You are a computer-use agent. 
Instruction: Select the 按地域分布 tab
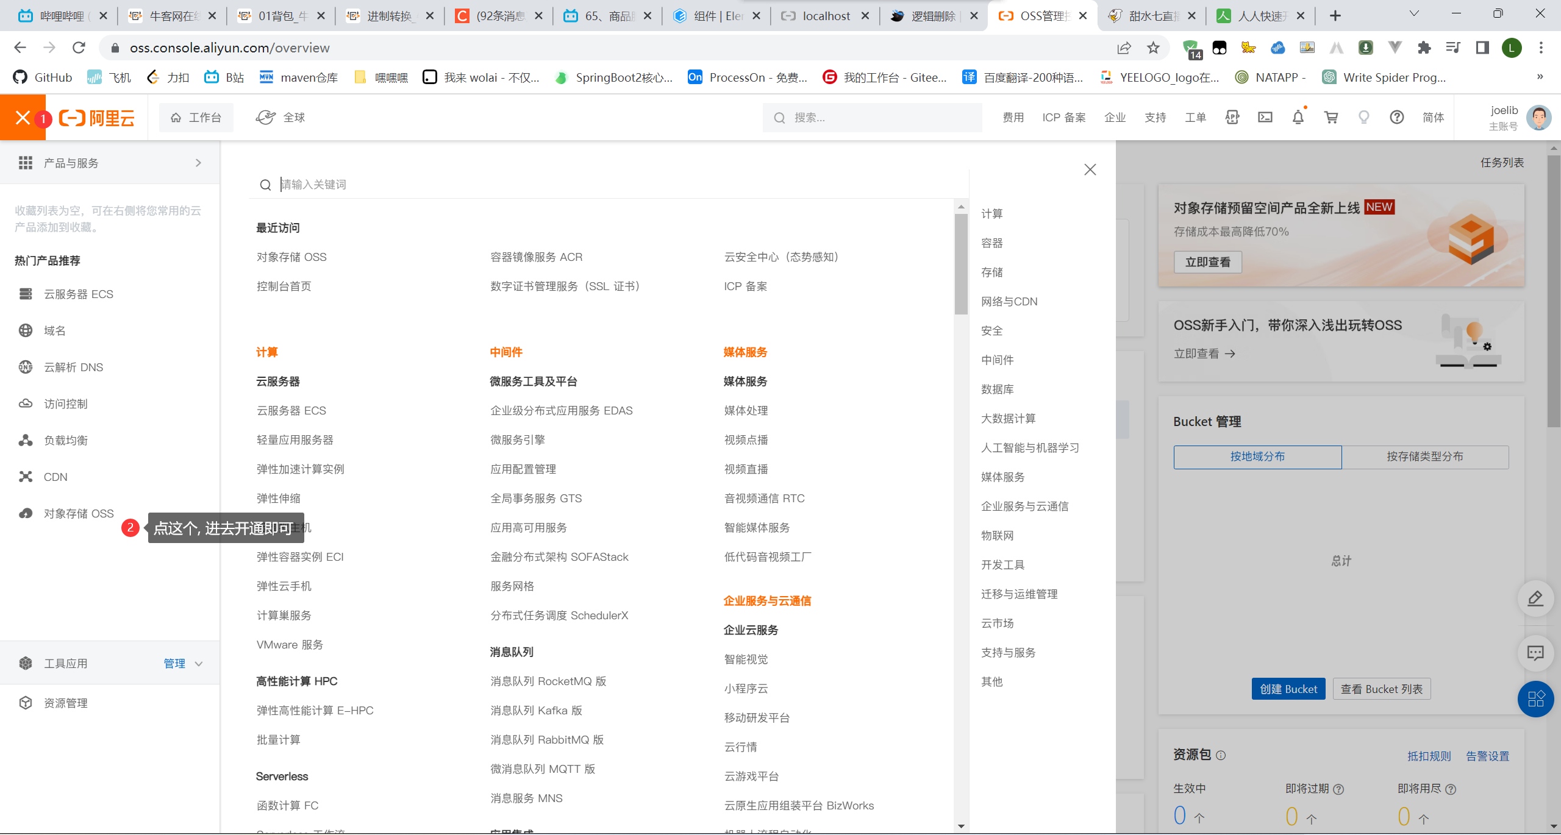point(1257,457)
